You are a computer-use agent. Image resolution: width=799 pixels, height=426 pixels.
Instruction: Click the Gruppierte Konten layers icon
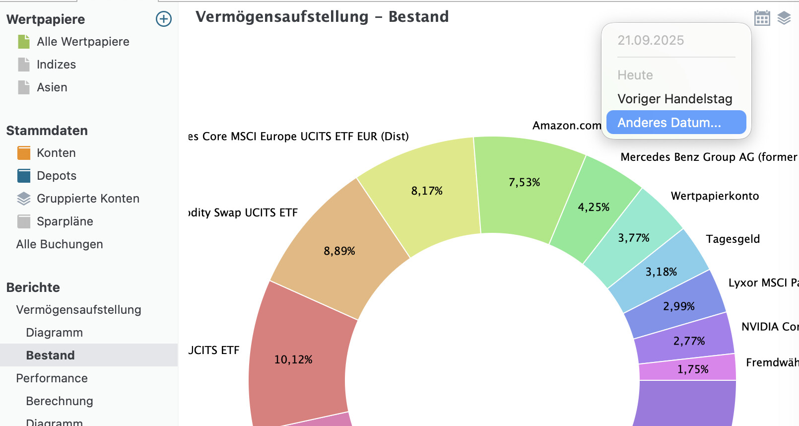click(x=24, y=199)
